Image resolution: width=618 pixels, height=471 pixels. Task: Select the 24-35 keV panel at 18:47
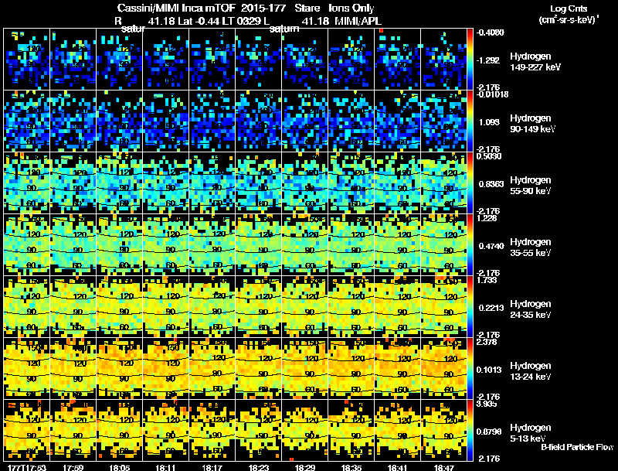click(443, 307)
